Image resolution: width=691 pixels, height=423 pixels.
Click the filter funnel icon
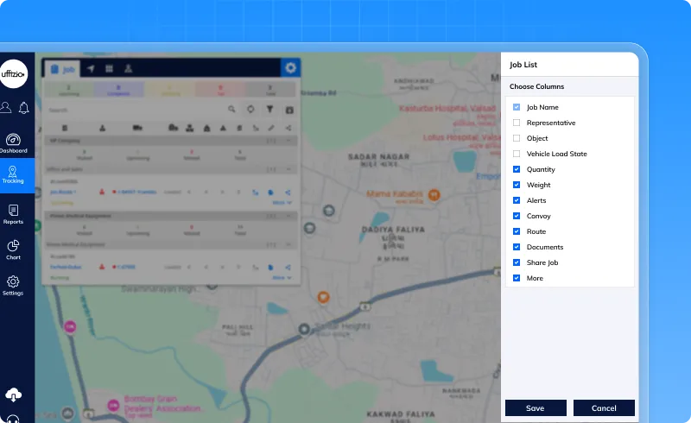click(269, 110)
